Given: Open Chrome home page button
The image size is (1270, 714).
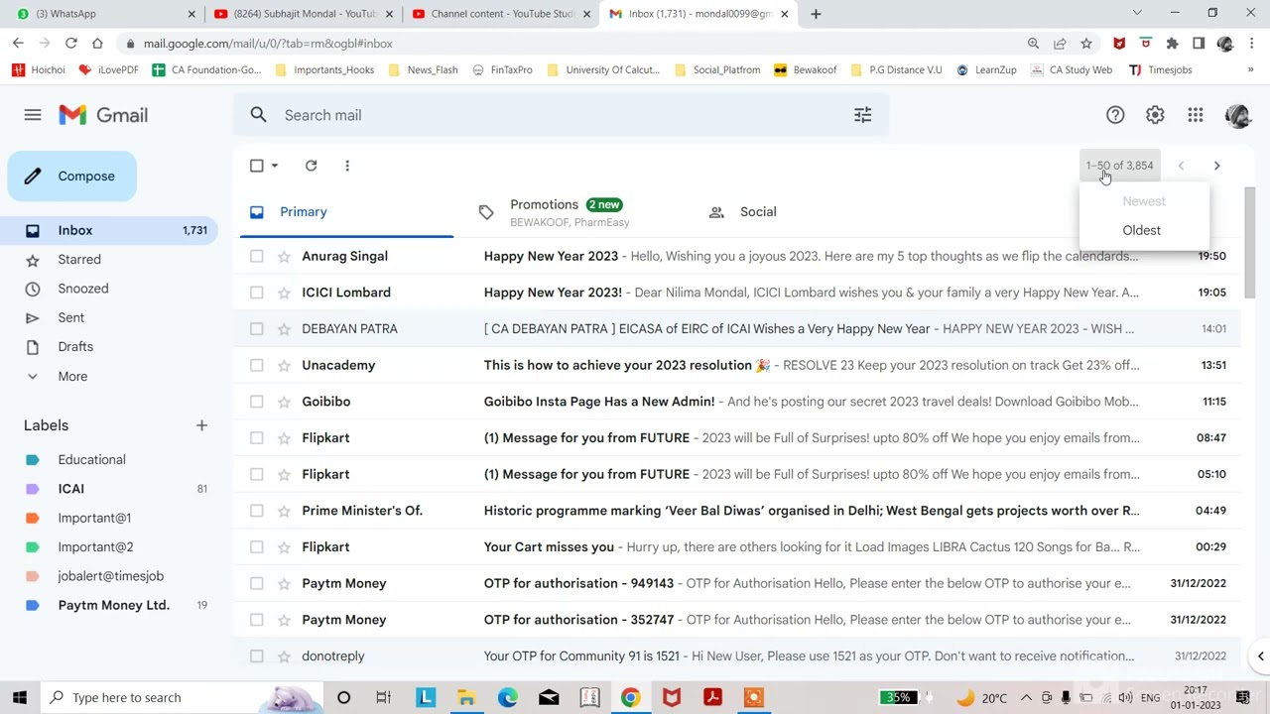Looking at the screenshot, I should pos(97,44).
